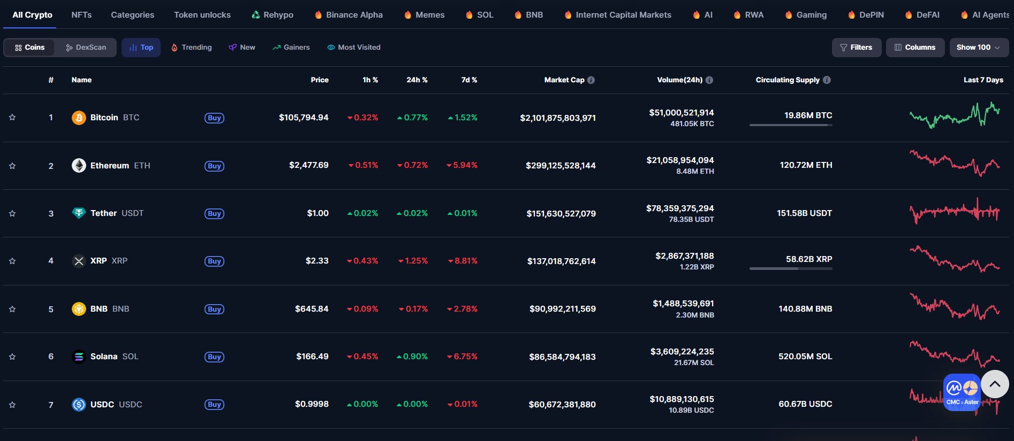The image size is (1014, 441).
Task: Favorite BNB using its star
Action: click(x=12, y=309)
